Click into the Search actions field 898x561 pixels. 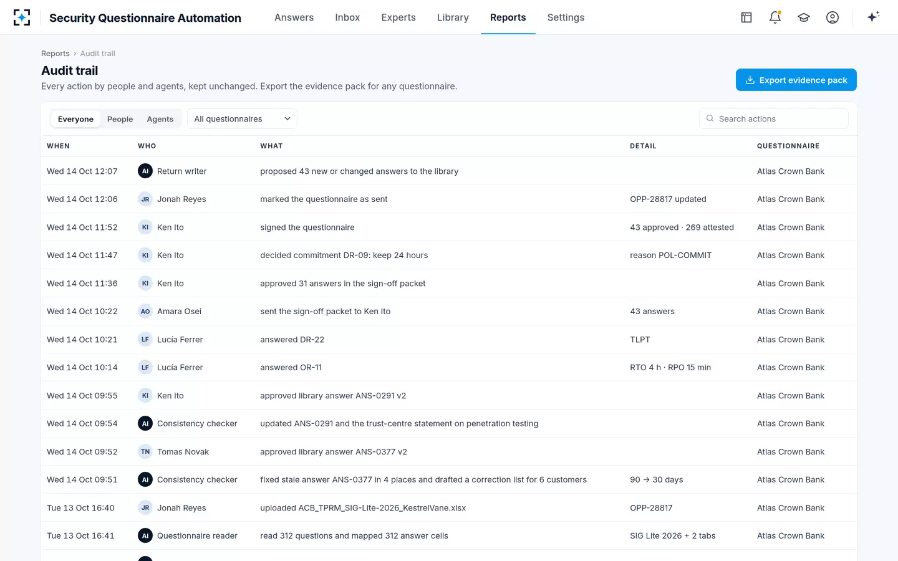point(774,118)
